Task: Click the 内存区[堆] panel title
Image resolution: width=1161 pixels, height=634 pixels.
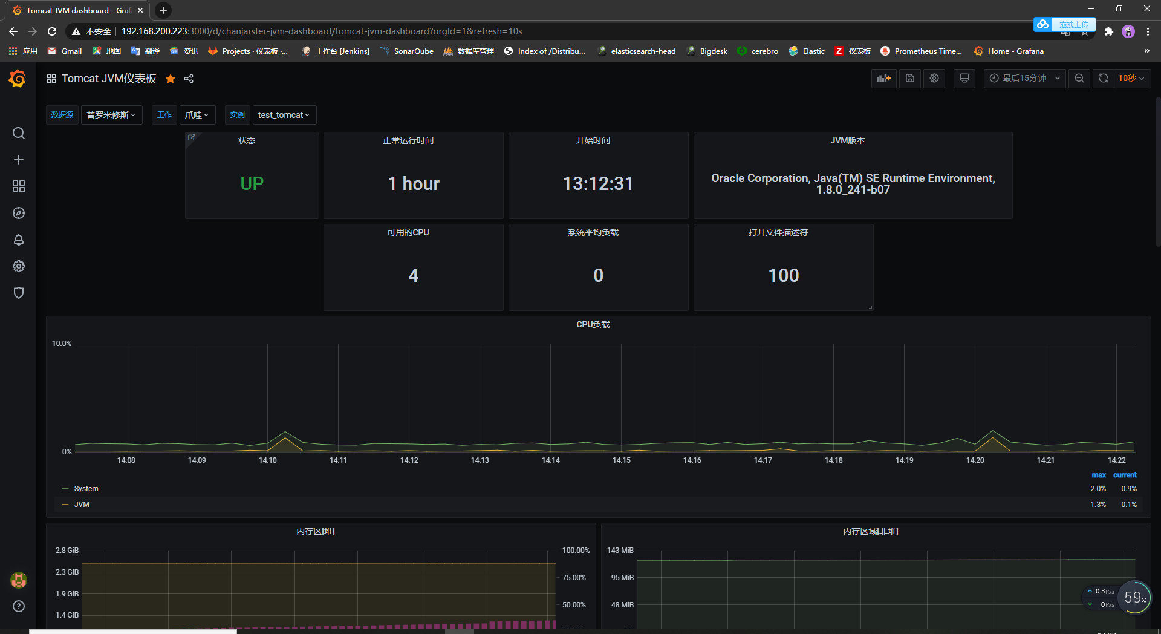Action: [x=316, y=531]
